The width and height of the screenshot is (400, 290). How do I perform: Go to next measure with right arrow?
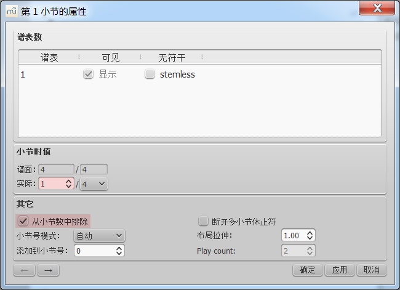tap(48, 270)
